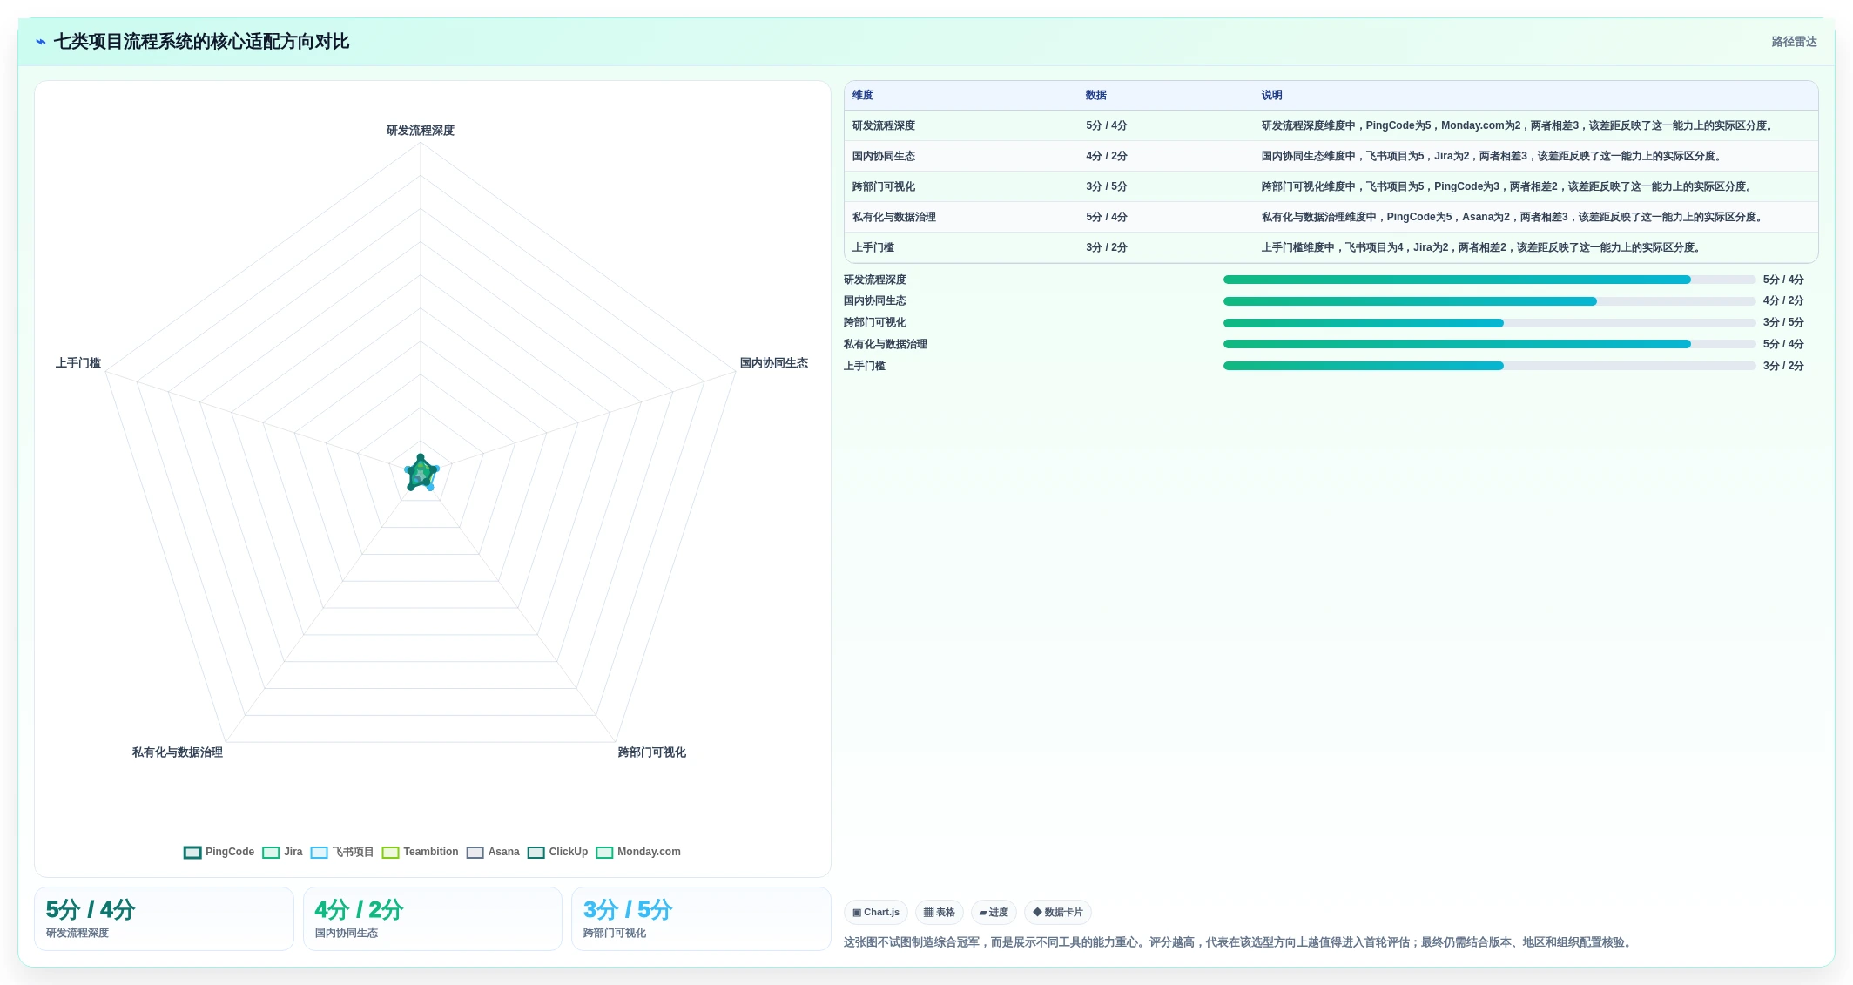Toggle 飞书项目 dataset in chart legend
Image resolution: width=1853 pixels, height=985 pixels.
[341, 852]
